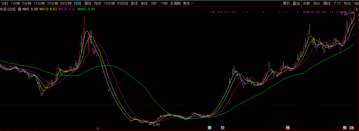Click the 叠加 overlay button
The height and width of the screenshot is (131, 359).
[296, 3]
